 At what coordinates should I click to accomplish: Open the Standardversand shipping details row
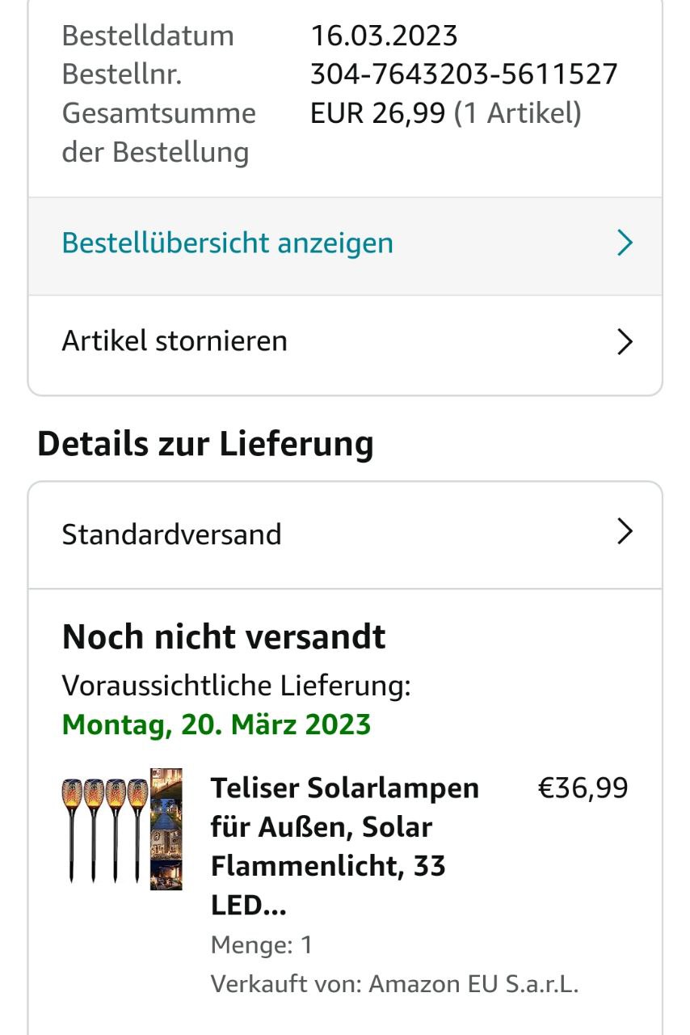345,535
